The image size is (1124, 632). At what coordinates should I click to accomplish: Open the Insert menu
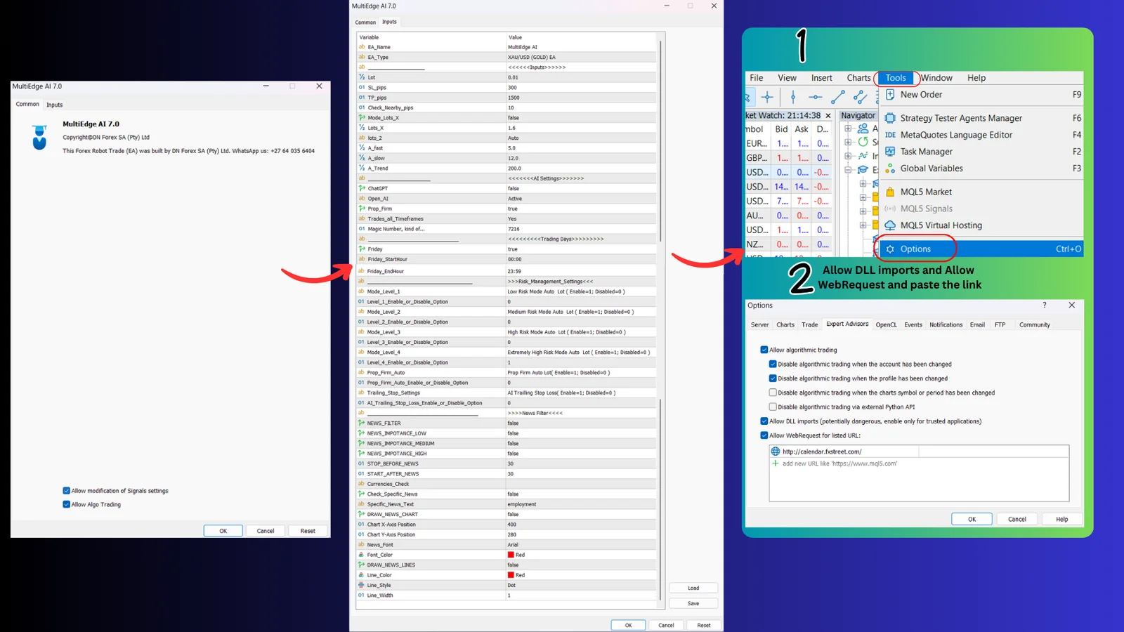(x=821, y=78)
